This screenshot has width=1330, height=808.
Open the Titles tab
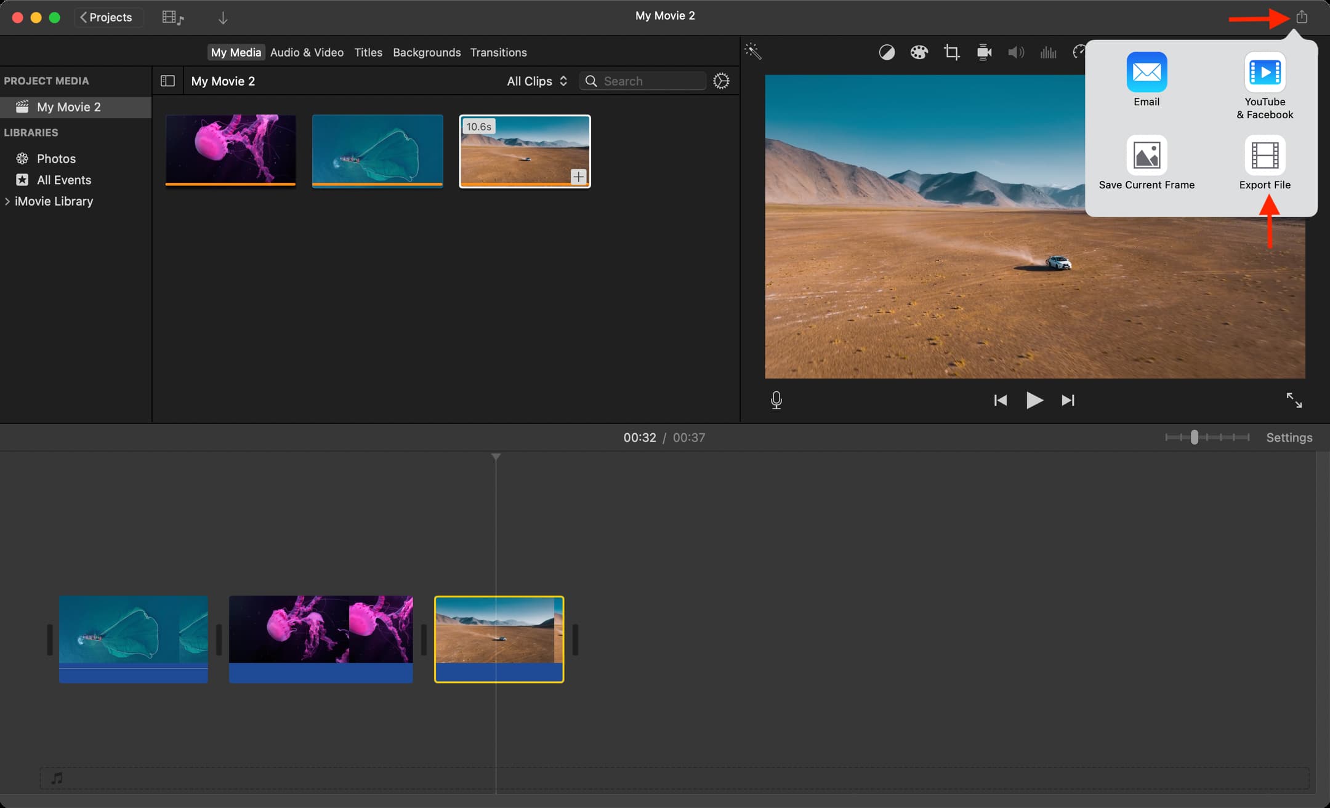point(368,52)
